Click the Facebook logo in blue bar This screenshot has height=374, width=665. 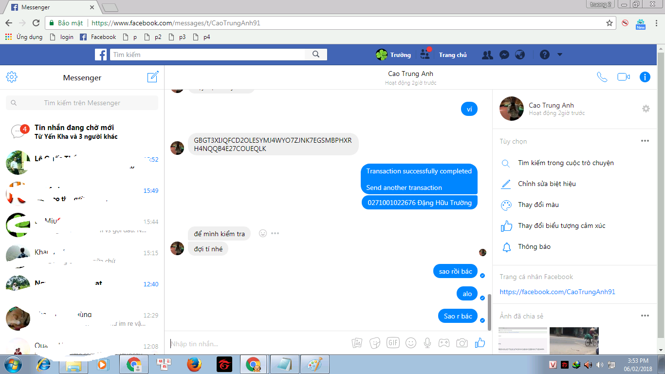pyautogui.click(x=101, y=55)
